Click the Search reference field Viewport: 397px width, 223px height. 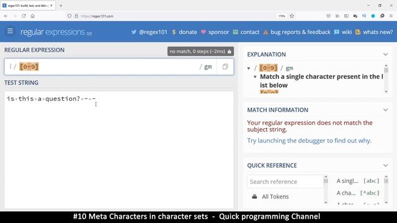[x=285, y=181]
